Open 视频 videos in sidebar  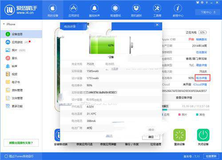pos(21,74)
